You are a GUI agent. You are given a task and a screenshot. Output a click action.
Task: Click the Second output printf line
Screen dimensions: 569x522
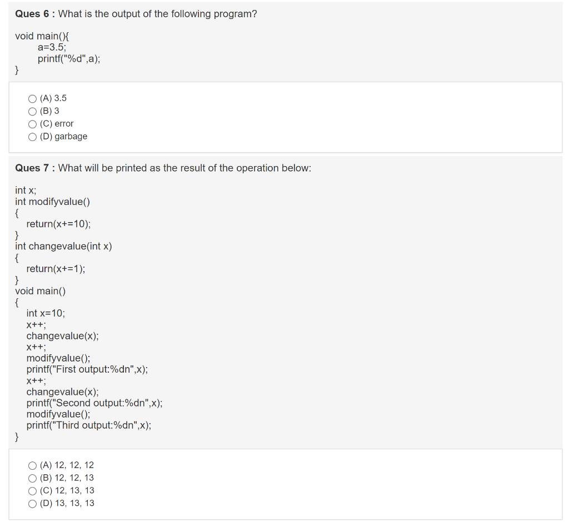tap(94, 403)
